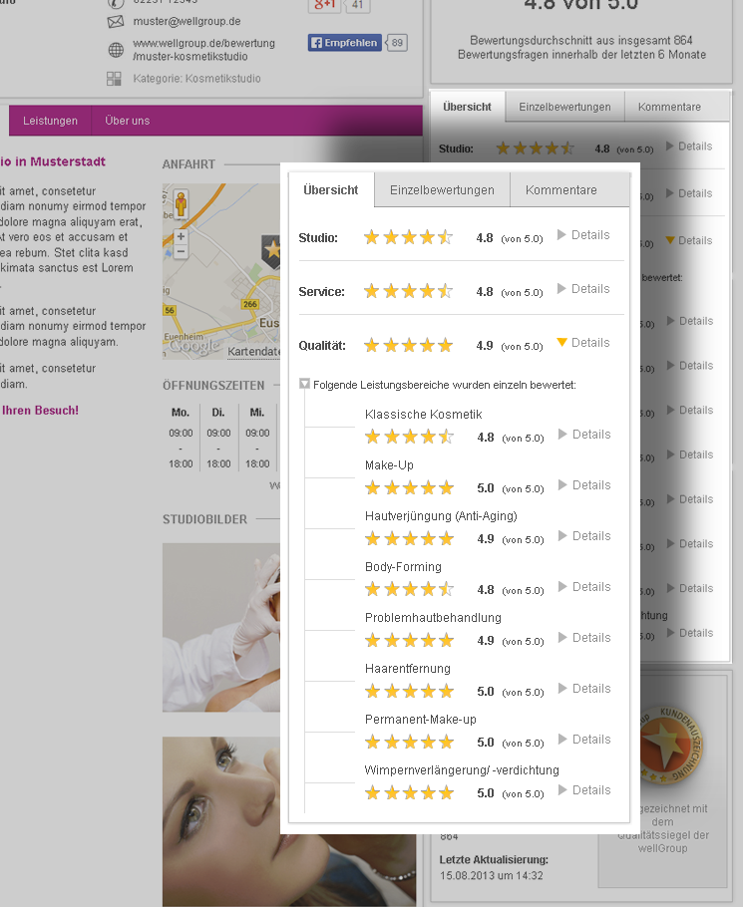Click the first studio image thumbnail
This screenshot has height=907, width=743.
point(221,627)
